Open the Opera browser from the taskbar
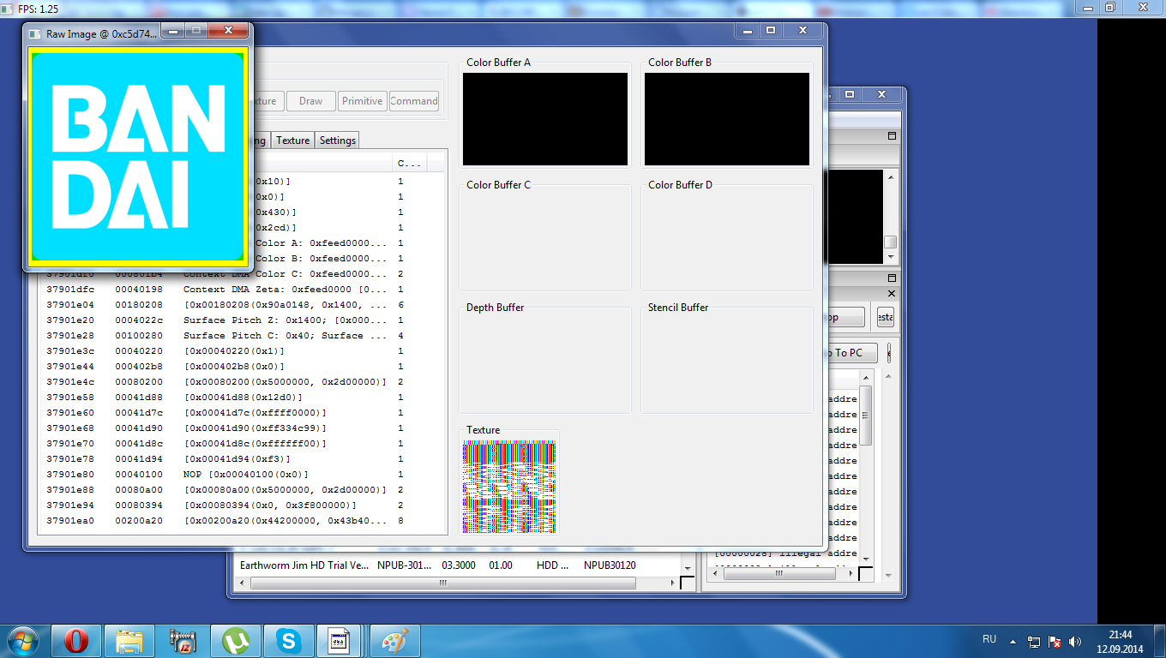The height and width of the screenshot is (658, 1166). (x=76, y=641)
